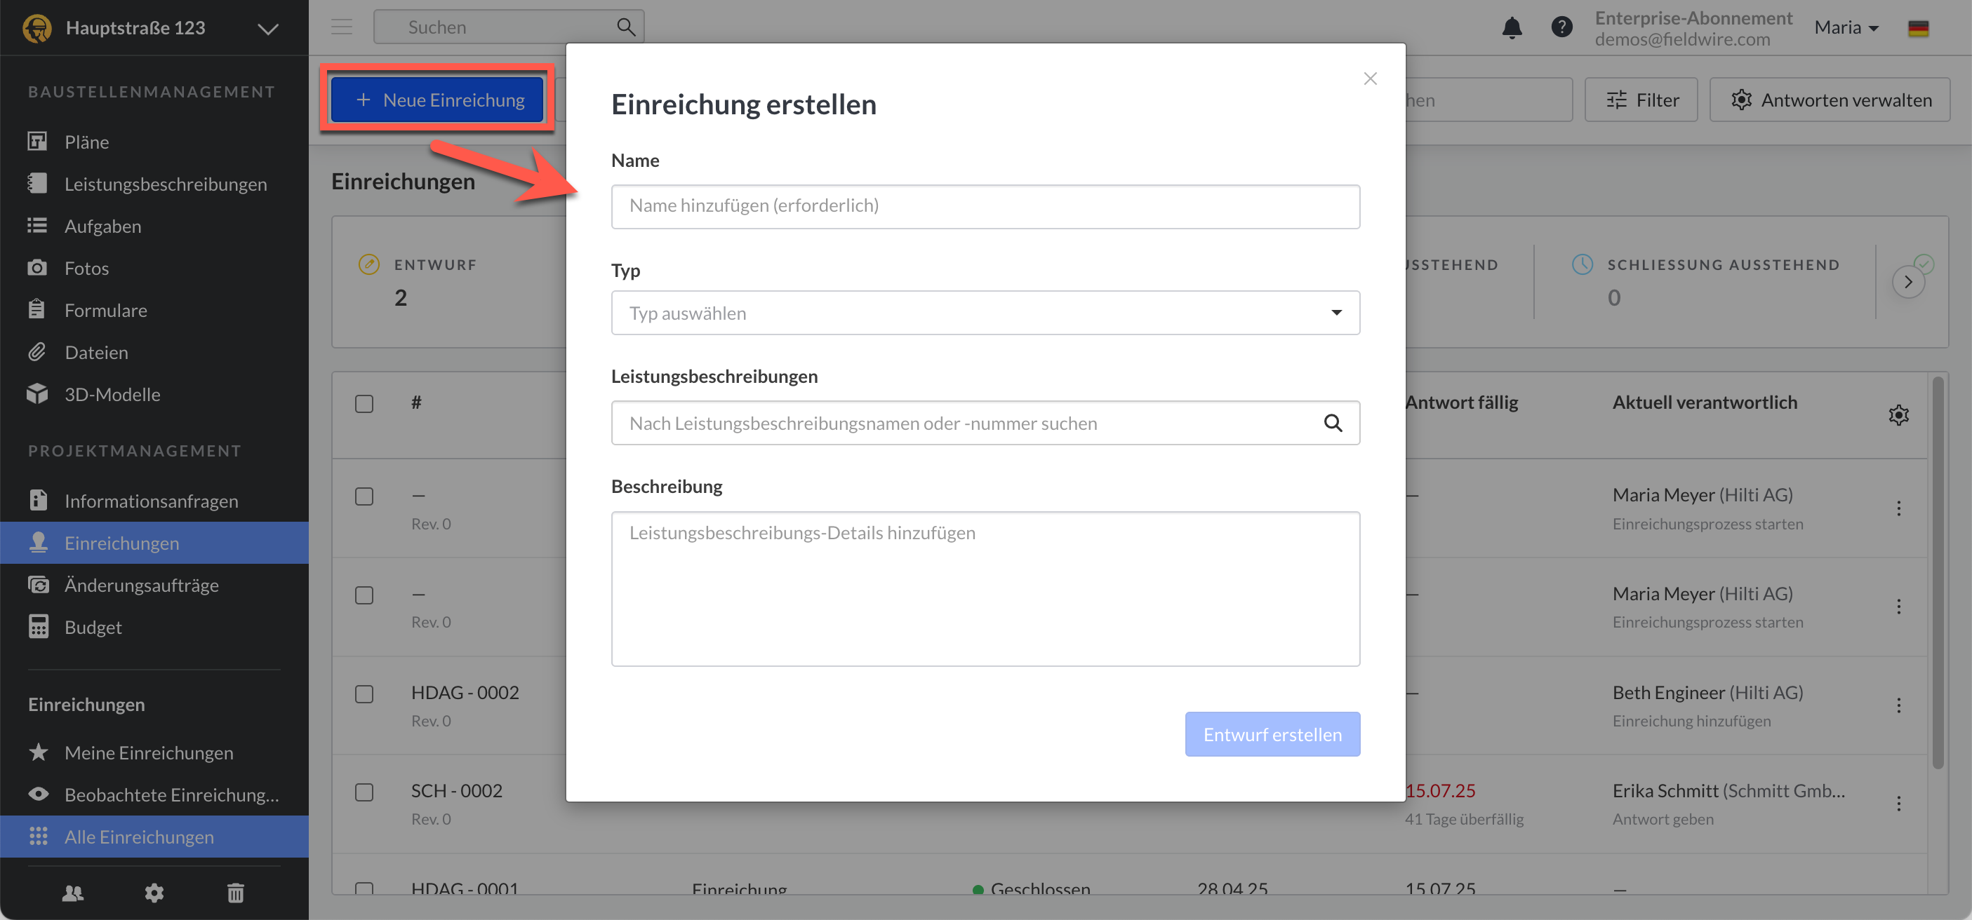1972x920 pixels.
Task: Toggle the hamburger menu icon
Action: (342, 27)
